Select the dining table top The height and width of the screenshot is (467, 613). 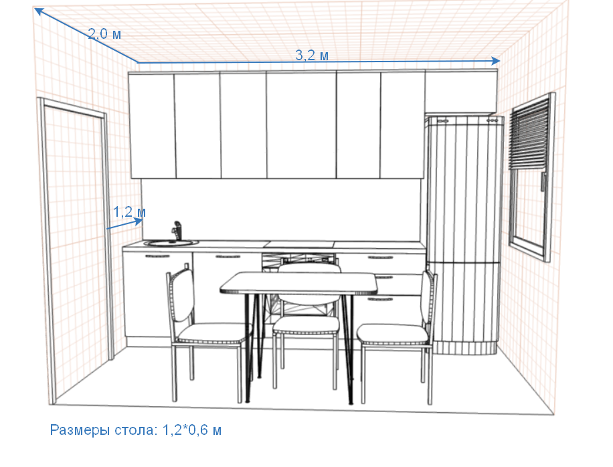pyautogui.click(x=298, y=283)
